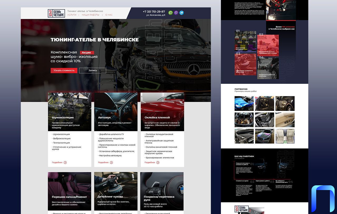Click "- Повышение мощности аудиосистемы"
Image resolution: width=337 pixels, height=214 pixels.
click(x=111, y=140)
